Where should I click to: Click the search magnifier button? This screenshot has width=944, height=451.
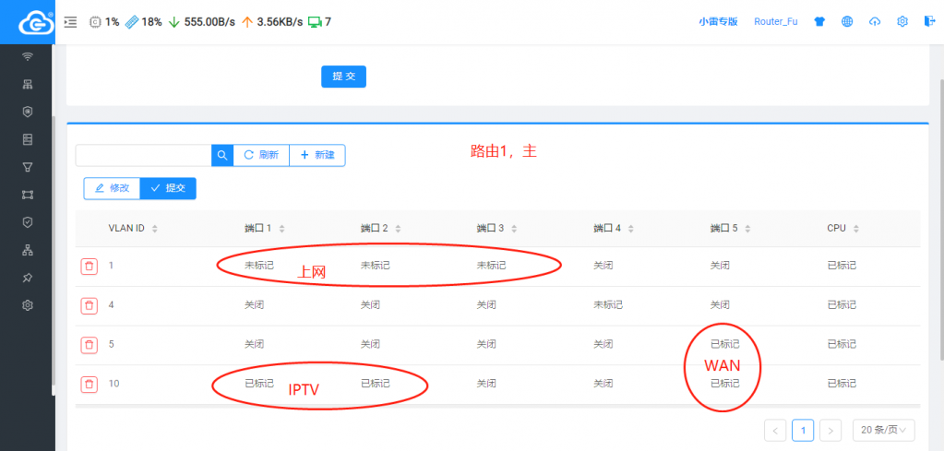(222, 155)
